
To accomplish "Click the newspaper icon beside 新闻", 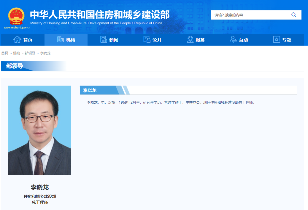I will tap(104, 39).
